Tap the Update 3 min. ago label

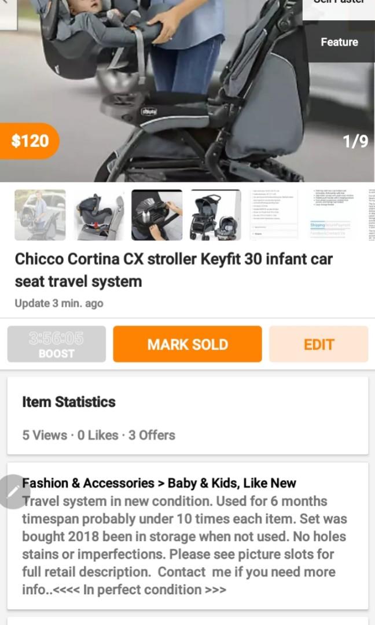[x=59, y=303]
